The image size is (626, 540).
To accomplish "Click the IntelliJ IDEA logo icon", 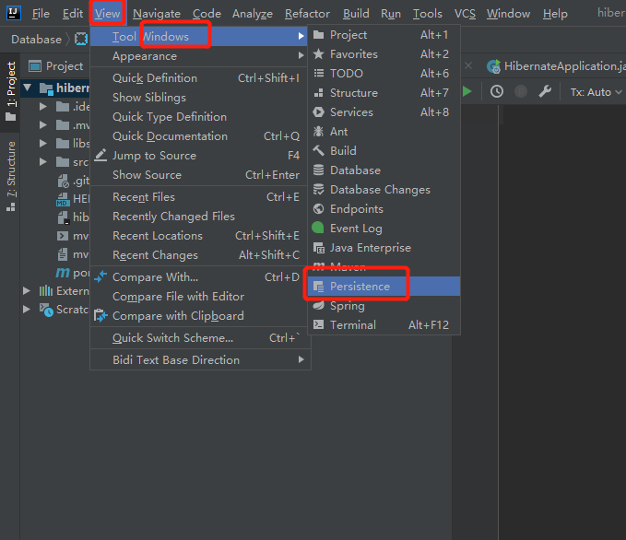I will coord(14,14).
